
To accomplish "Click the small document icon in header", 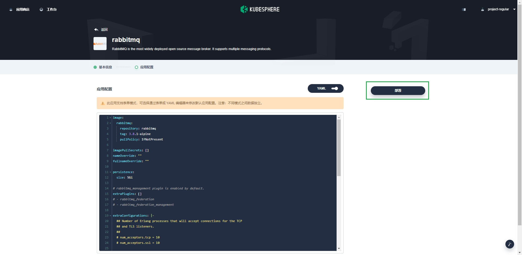I will pyautogui.click(x=464, y=10).
